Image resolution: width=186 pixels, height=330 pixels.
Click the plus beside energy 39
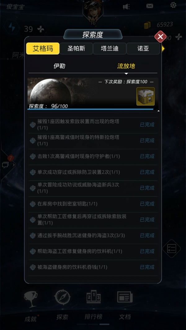(x=41, y=29)
